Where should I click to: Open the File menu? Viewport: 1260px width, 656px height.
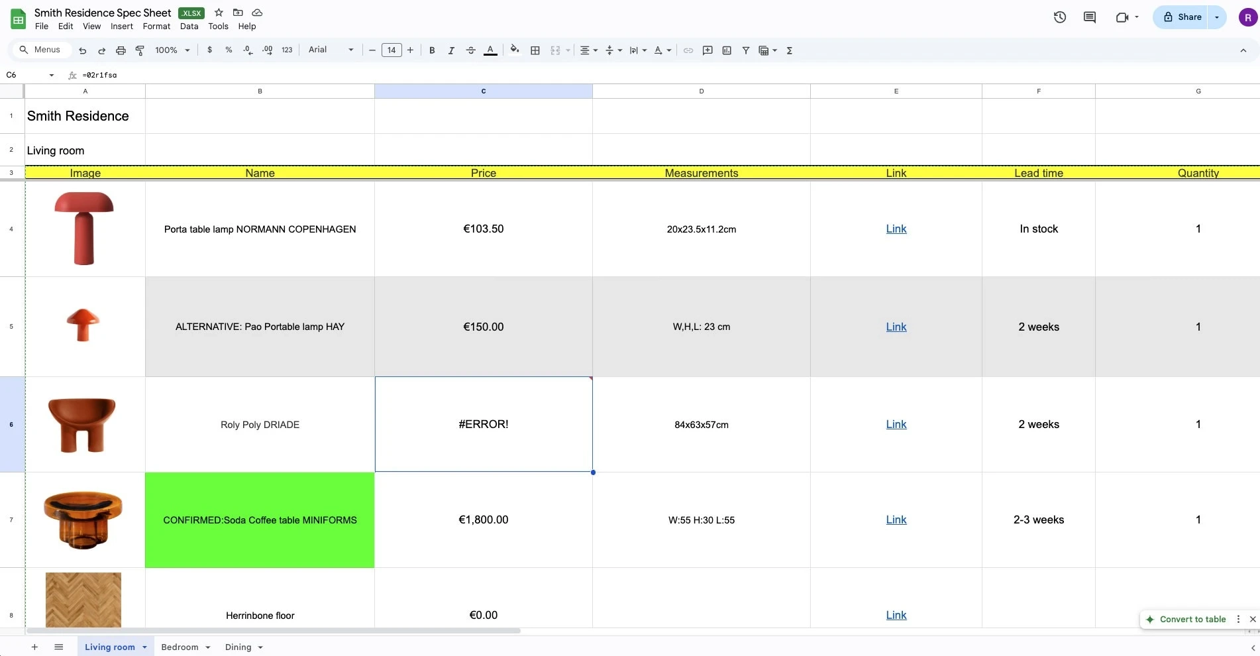pyautogui.click(x=42, y=27)
